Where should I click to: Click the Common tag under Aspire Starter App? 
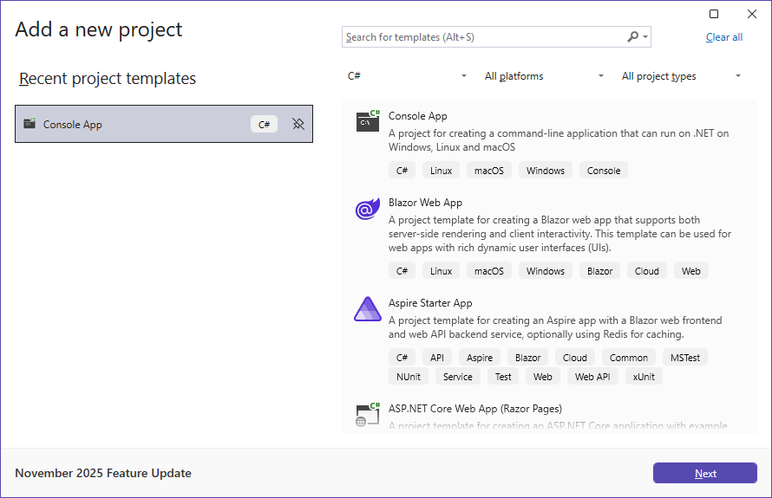(629, 358)
